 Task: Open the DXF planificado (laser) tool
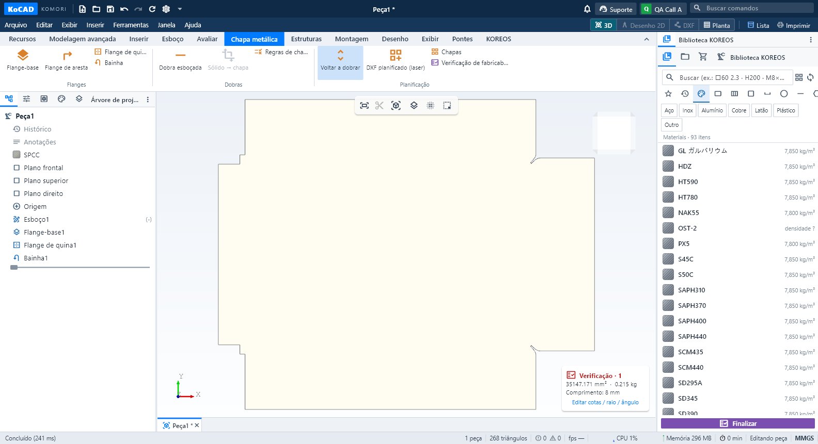tap(396, 60)
